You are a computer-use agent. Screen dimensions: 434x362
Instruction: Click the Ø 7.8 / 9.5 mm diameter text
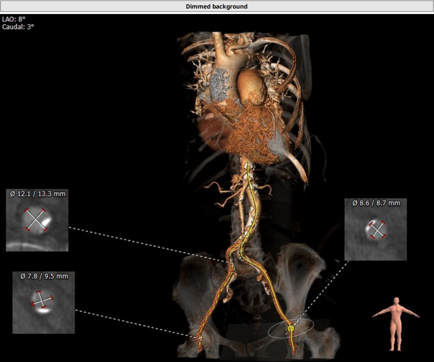pyautogui.click(x=44, y=276)
